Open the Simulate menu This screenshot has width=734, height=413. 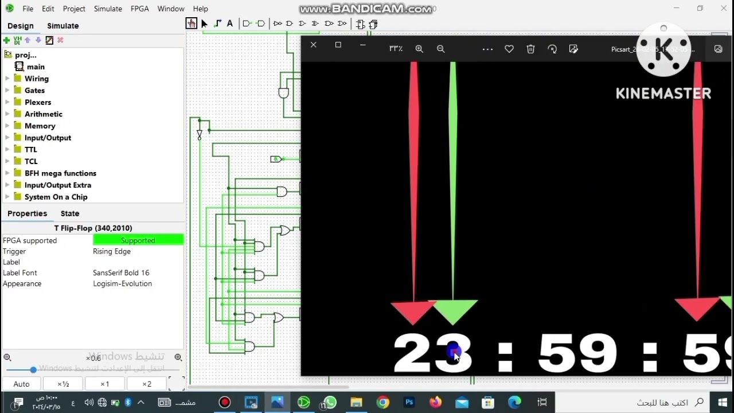click(x=108, y=9)
